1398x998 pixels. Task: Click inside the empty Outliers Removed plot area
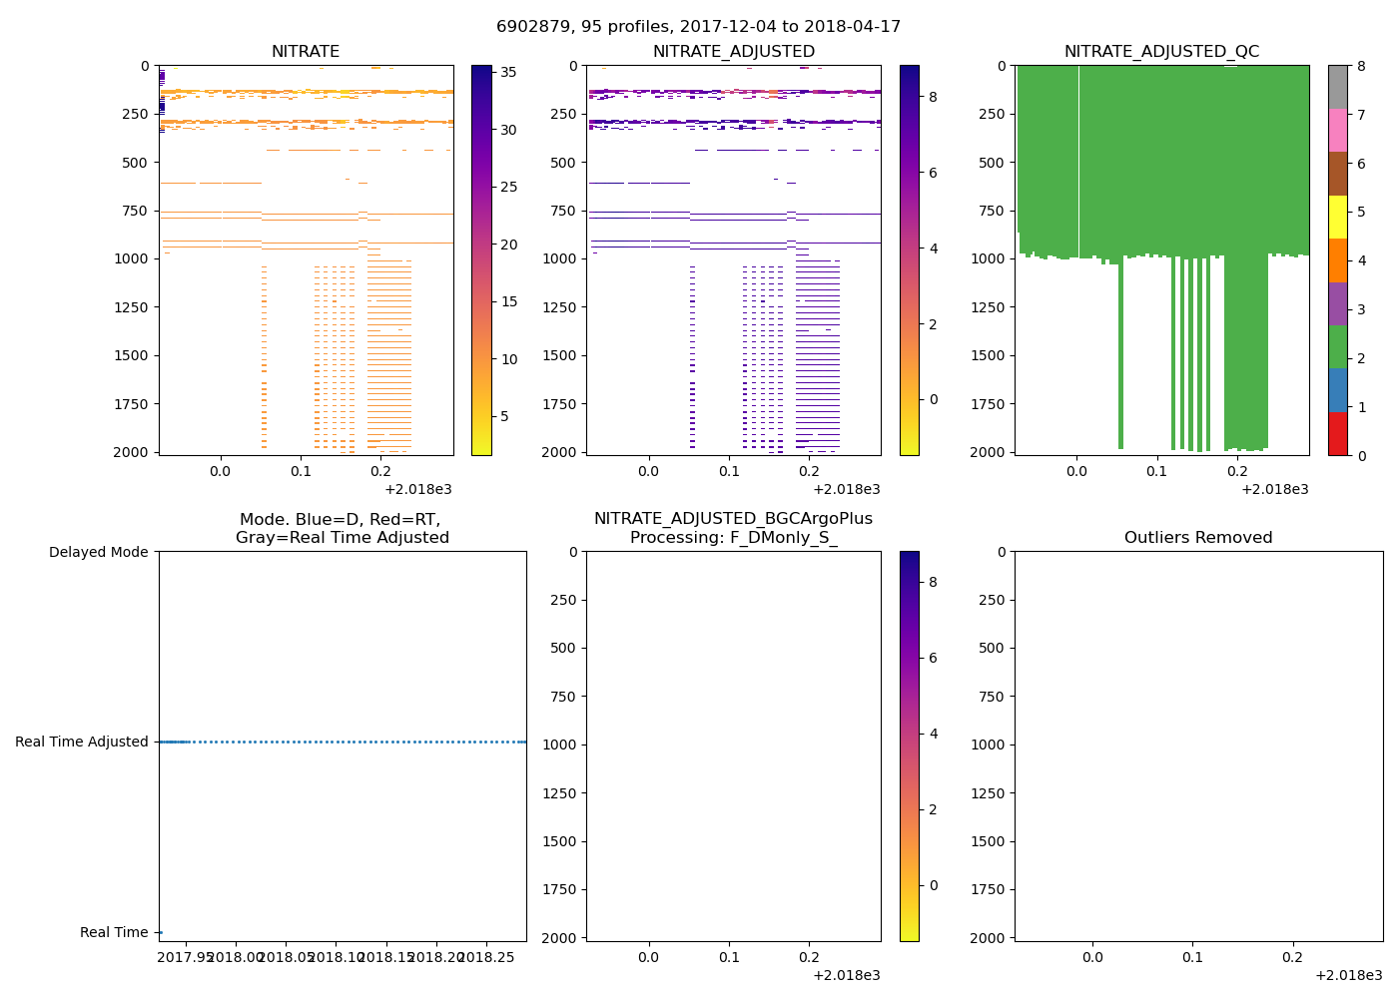coord(1197,746)
